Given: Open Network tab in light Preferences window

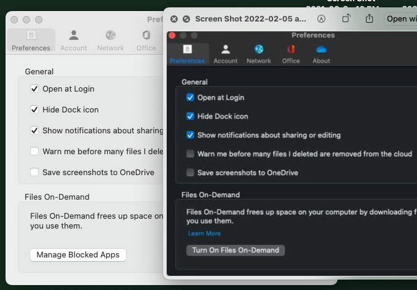Looking at the screenshot, I should (110, 40).
